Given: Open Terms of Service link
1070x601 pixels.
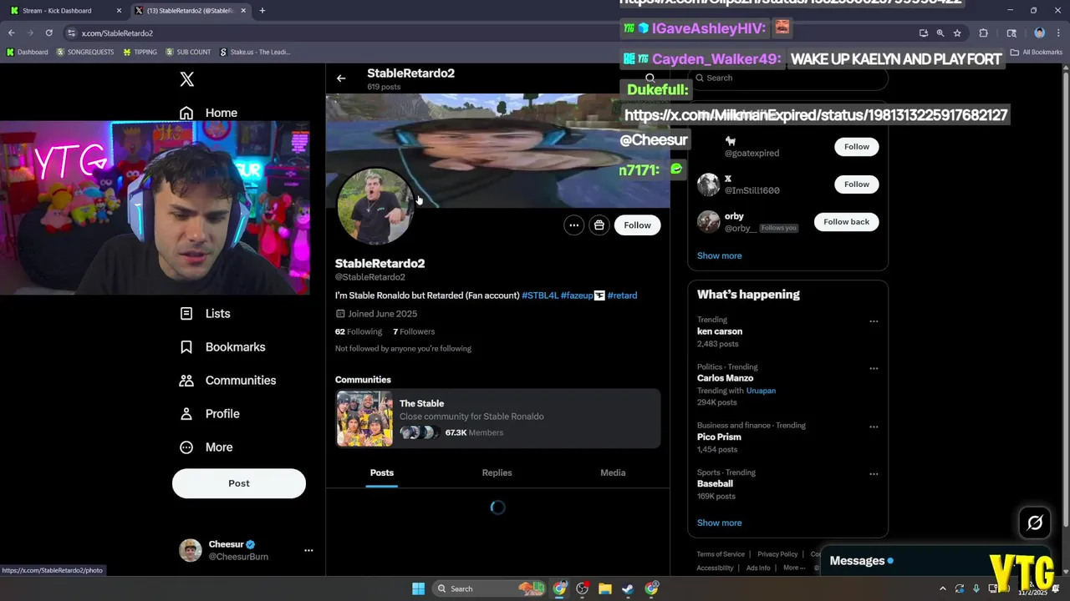Looking at the screenshot, I should click(721, 554).
